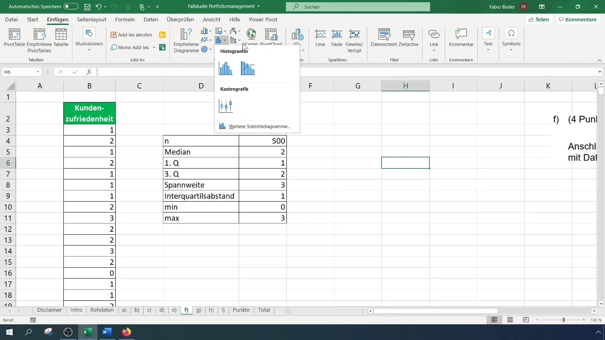Open the Rohdaten sheet tab
This screenshot has width=605, height=340.
102,310
